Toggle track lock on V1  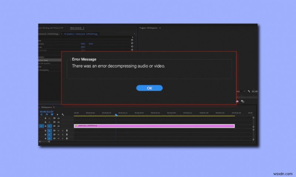tap(46, 126)
